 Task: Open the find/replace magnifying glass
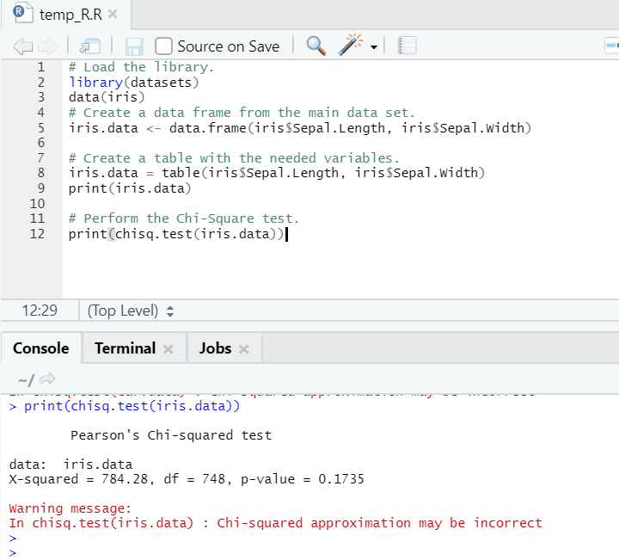[x=316, y=46]
